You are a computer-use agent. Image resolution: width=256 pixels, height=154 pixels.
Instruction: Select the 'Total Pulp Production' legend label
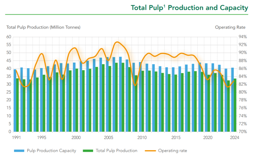coord(116,151)
